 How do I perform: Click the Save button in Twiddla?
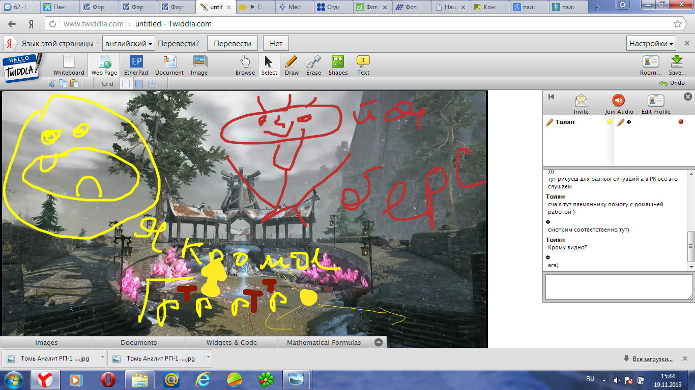[677, 66]
